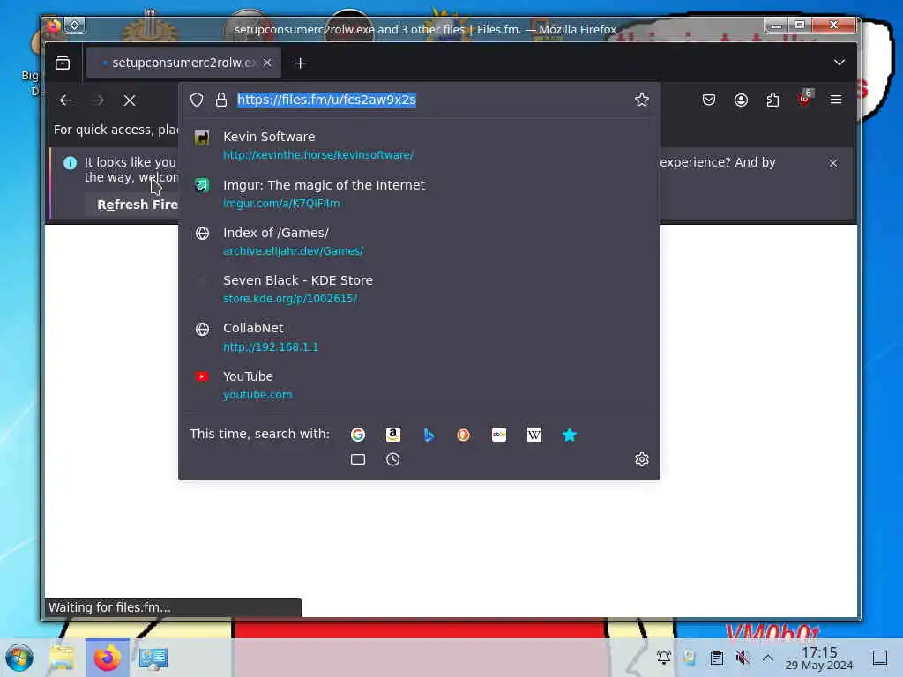Open search settings gear
The image size is (903, 677).
(642, 459)
